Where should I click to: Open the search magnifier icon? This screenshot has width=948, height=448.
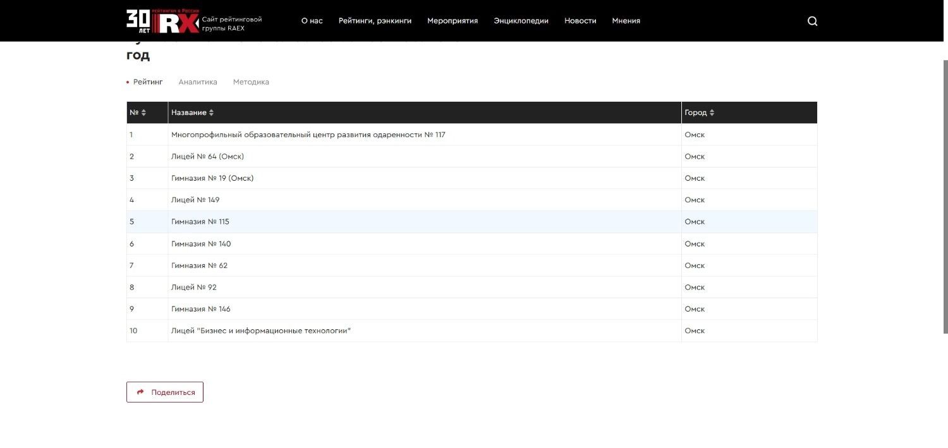pos(812,21)
